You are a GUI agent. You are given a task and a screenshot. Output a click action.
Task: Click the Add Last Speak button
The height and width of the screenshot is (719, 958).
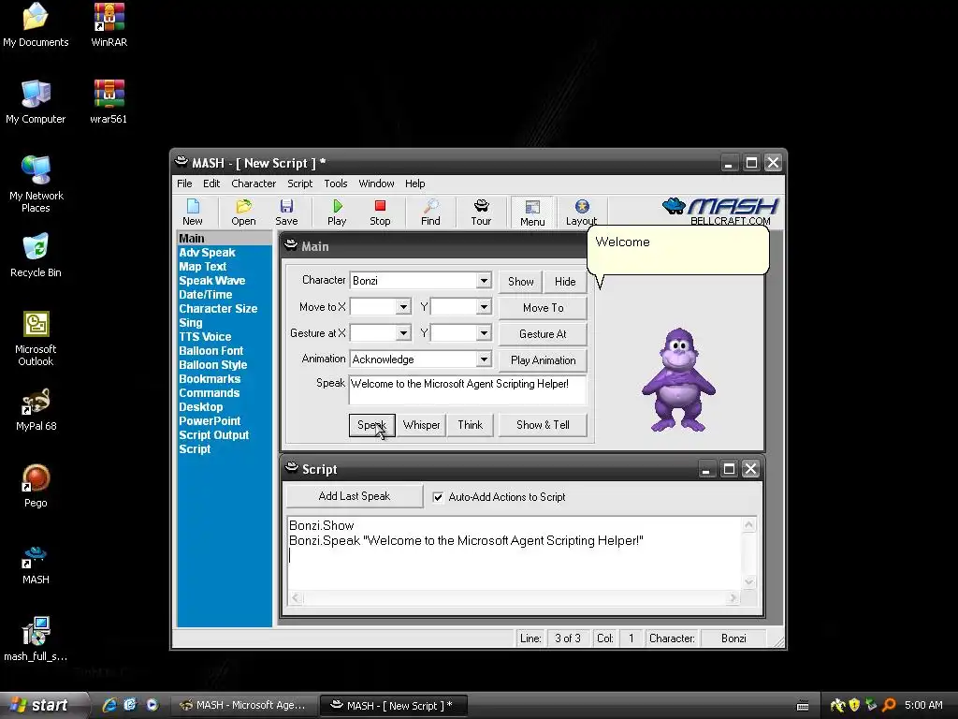point(355,496)
